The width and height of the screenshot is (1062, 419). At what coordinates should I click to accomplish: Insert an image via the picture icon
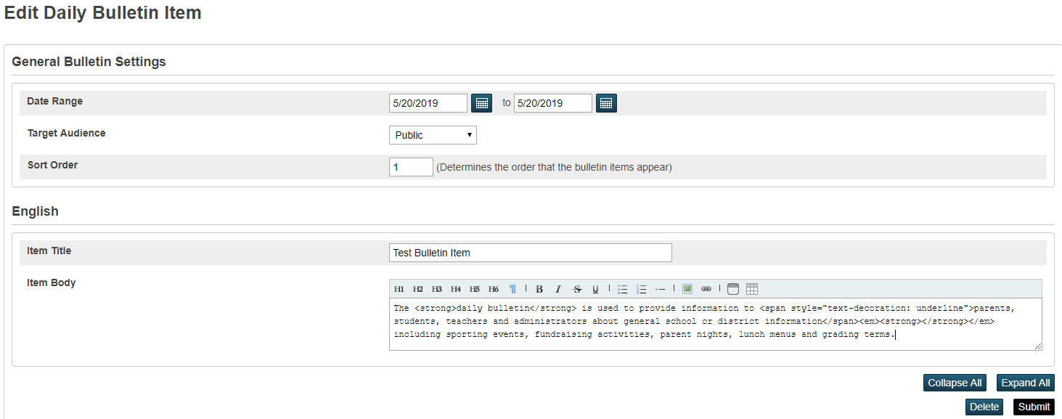click(687, 289)
